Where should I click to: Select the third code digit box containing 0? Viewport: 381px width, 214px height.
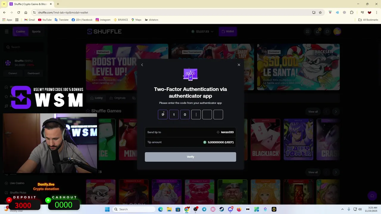[x=185, y=114]
